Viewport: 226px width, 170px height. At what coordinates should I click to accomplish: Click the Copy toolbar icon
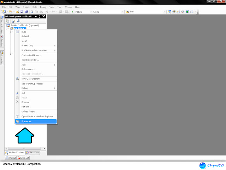[37, 12]
